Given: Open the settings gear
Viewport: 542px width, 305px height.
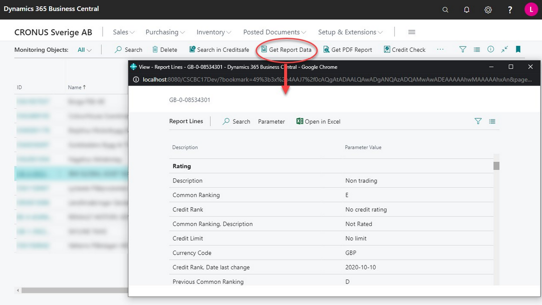Looking at the screenshot, I should (x=488, y=9).
